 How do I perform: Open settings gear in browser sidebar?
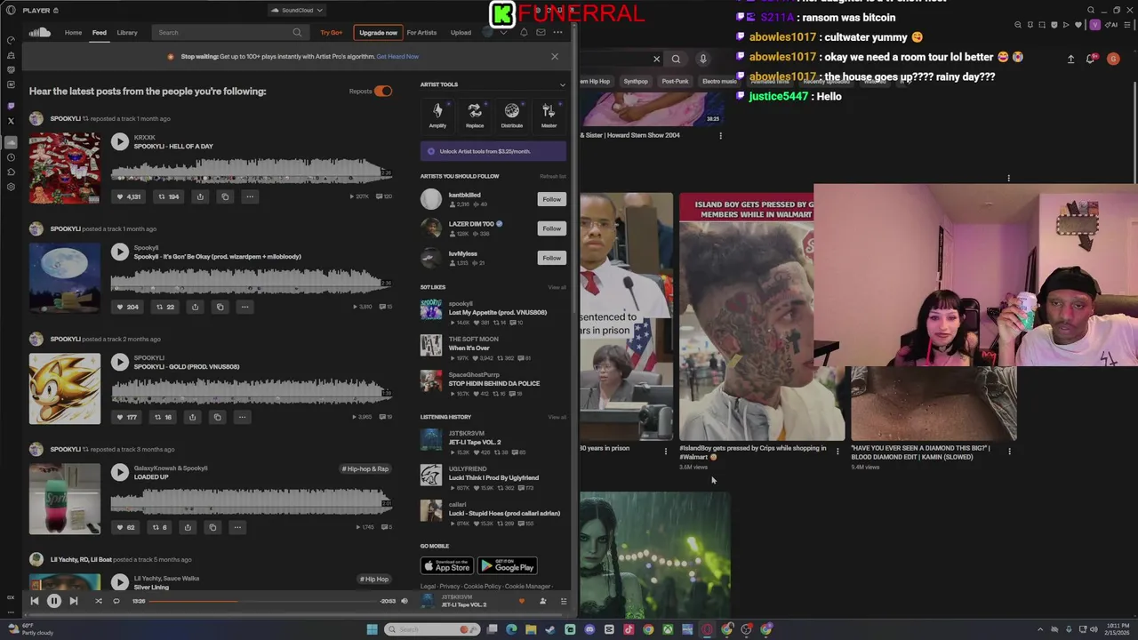11,187
